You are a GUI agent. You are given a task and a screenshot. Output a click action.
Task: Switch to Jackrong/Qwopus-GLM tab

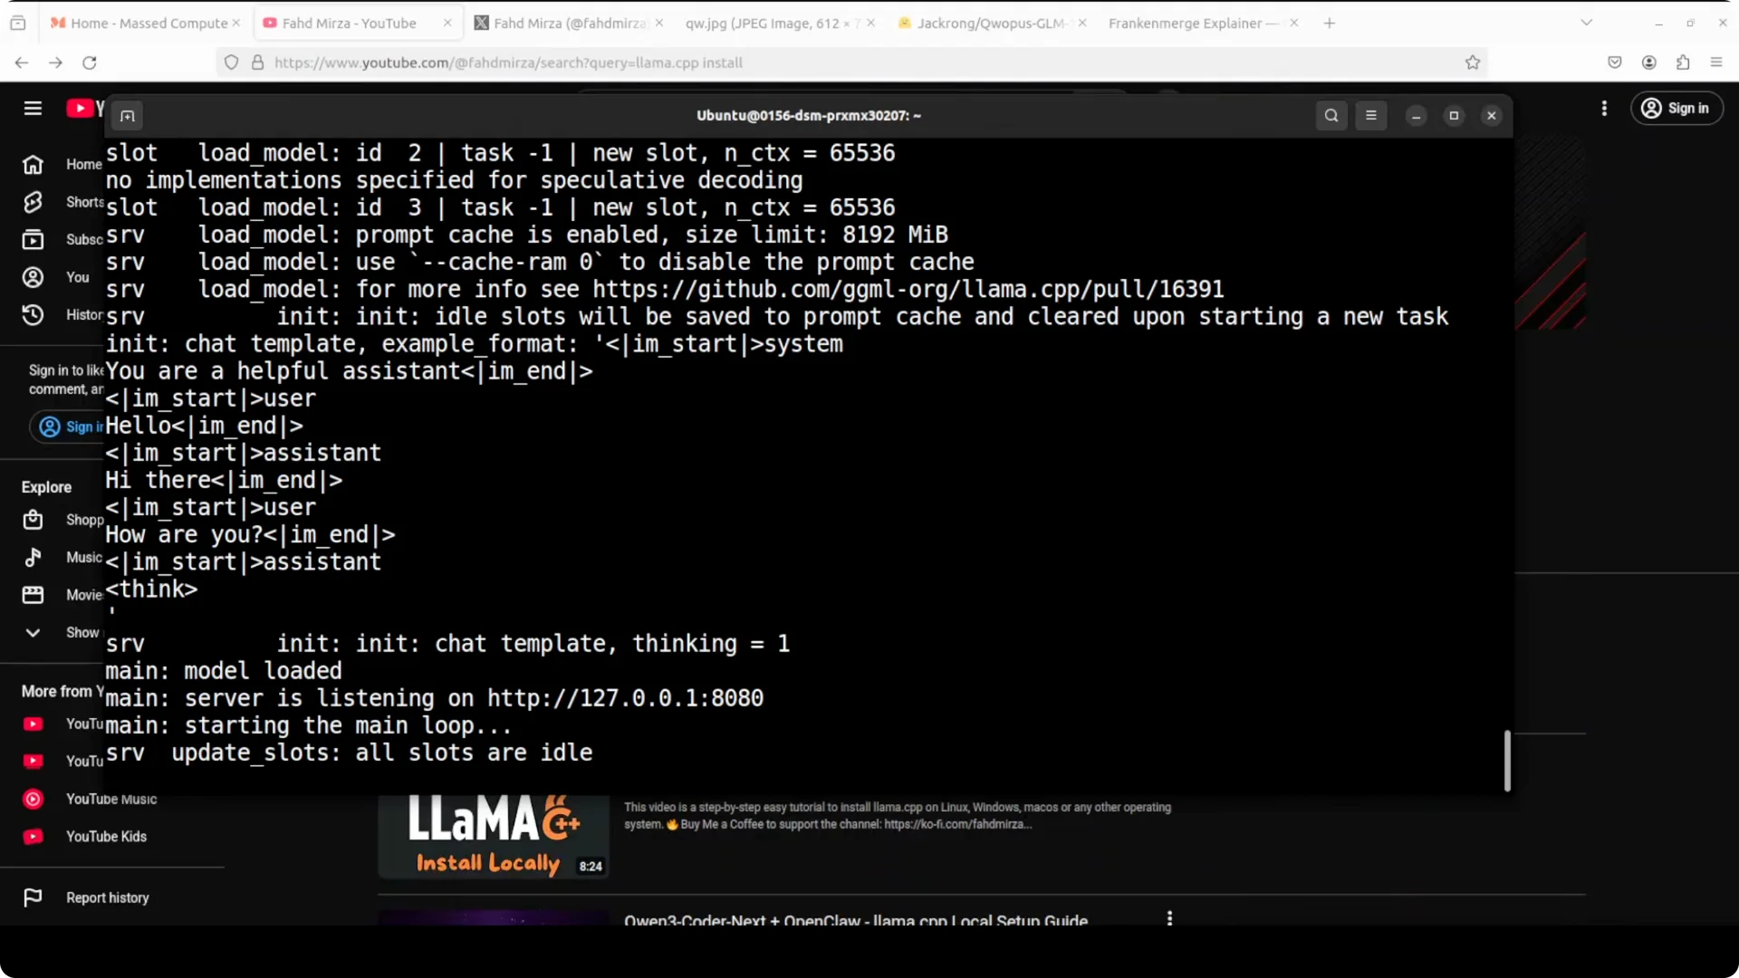(990, 24)
